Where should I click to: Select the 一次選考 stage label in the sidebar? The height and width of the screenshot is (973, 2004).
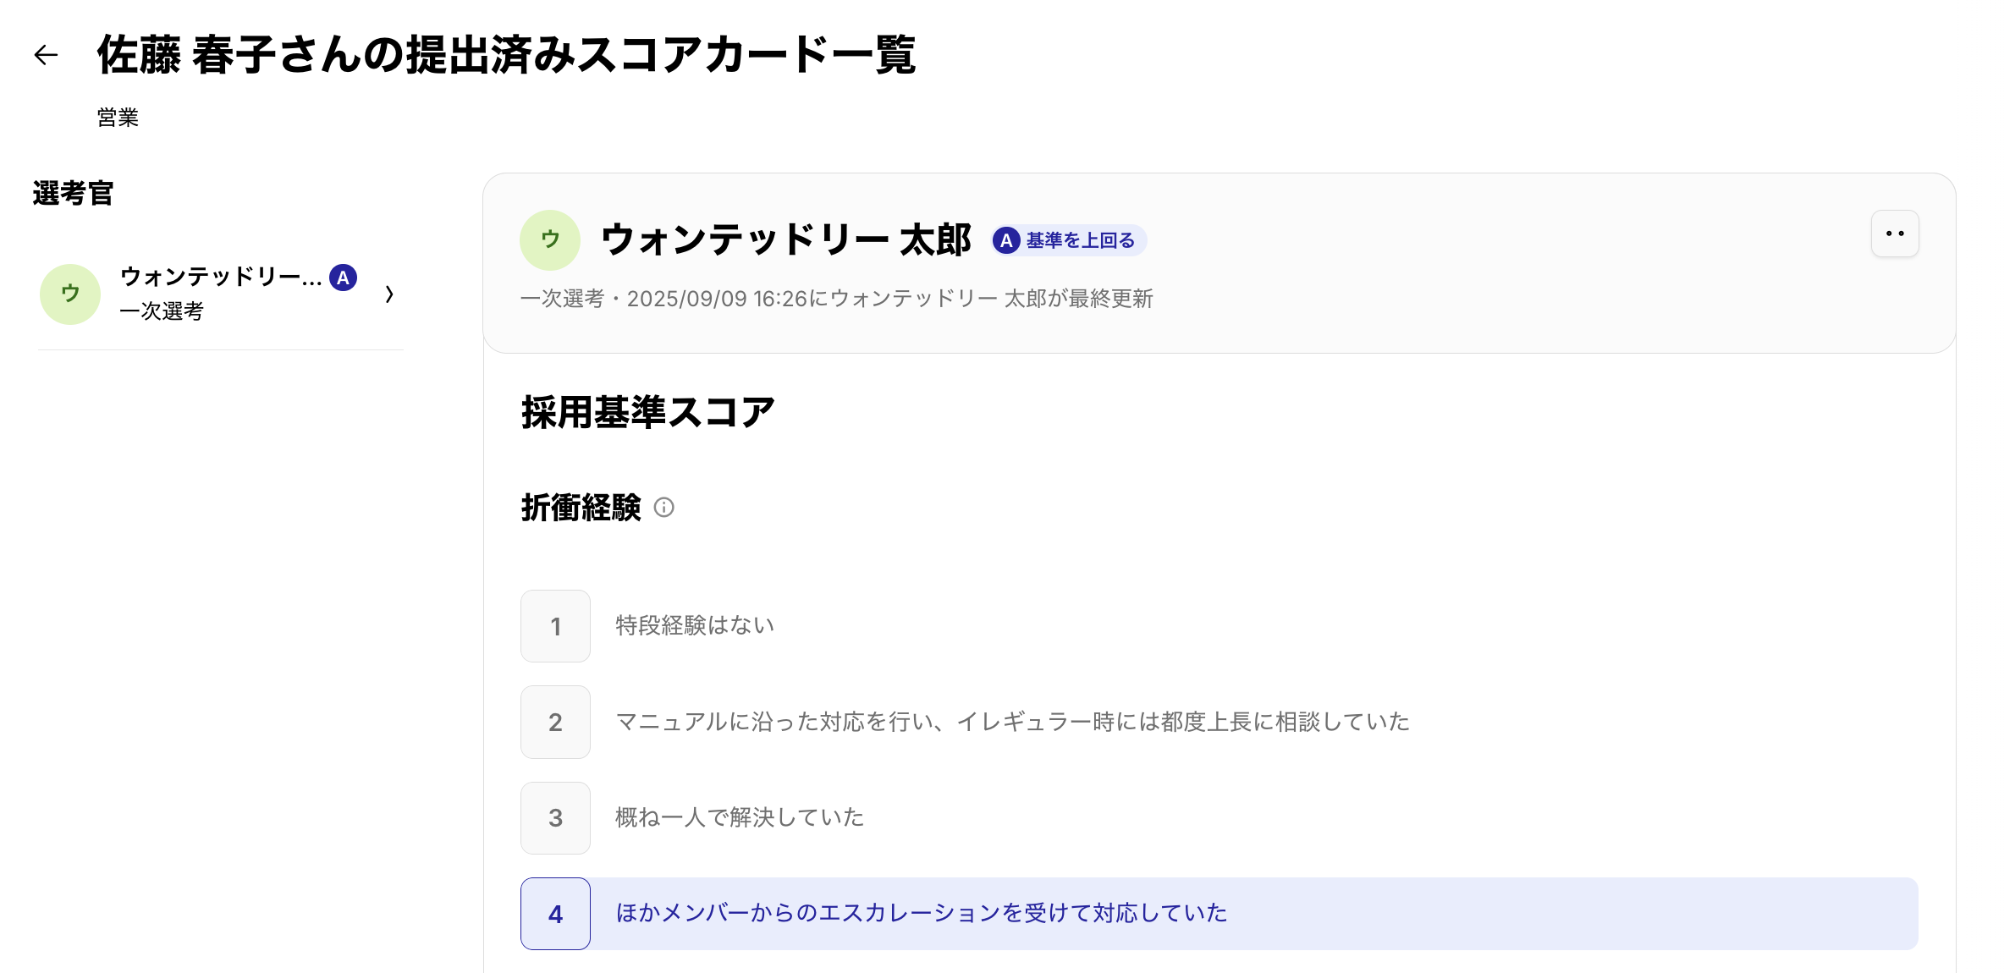coord(162,312)
